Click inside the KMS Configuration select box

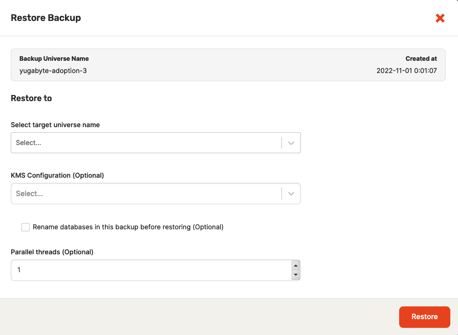146,194
